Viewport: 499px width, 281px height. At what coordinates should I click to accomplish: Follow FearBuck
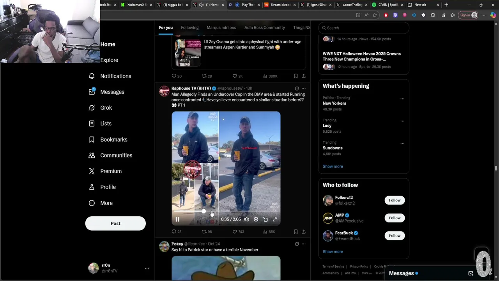click(395, 235)
